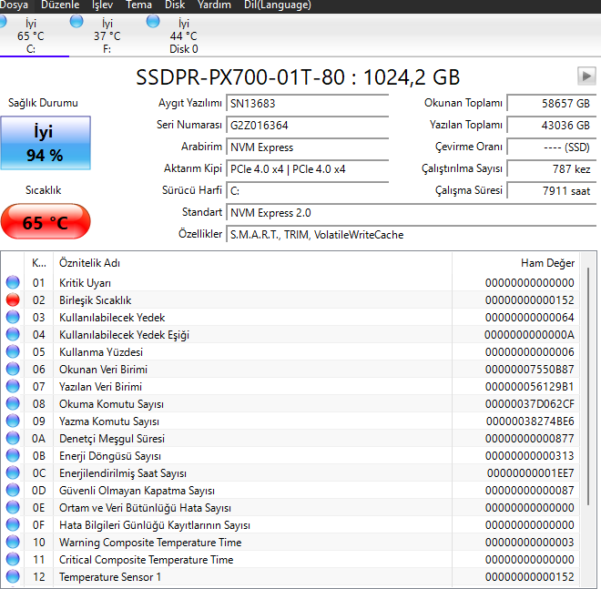
Task: Select the F: drive tab at 37 °C
Action: pyautogui.click(x=107, y=36)
